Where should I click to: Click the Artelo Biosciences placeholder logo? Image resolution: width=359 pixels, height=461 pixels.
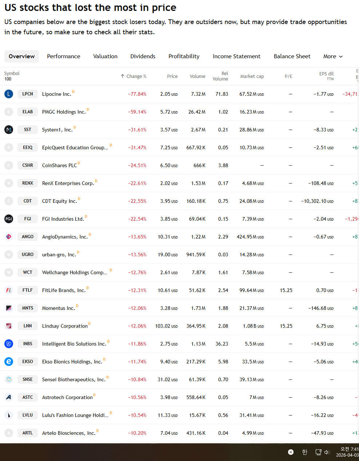9,433
